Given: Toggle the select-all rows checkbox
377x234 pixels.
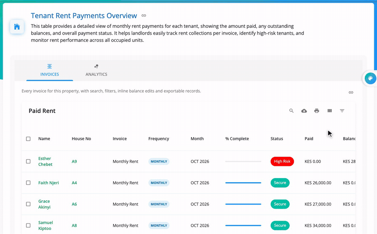Looking at the screenshot, I should coord(28,139).
